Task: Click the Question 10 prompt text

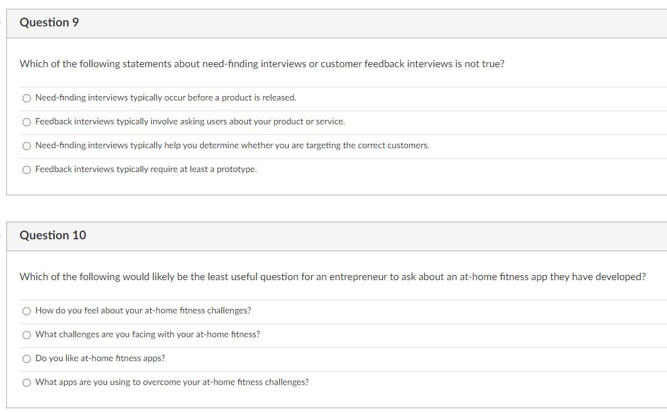Action: pos(332,276)
